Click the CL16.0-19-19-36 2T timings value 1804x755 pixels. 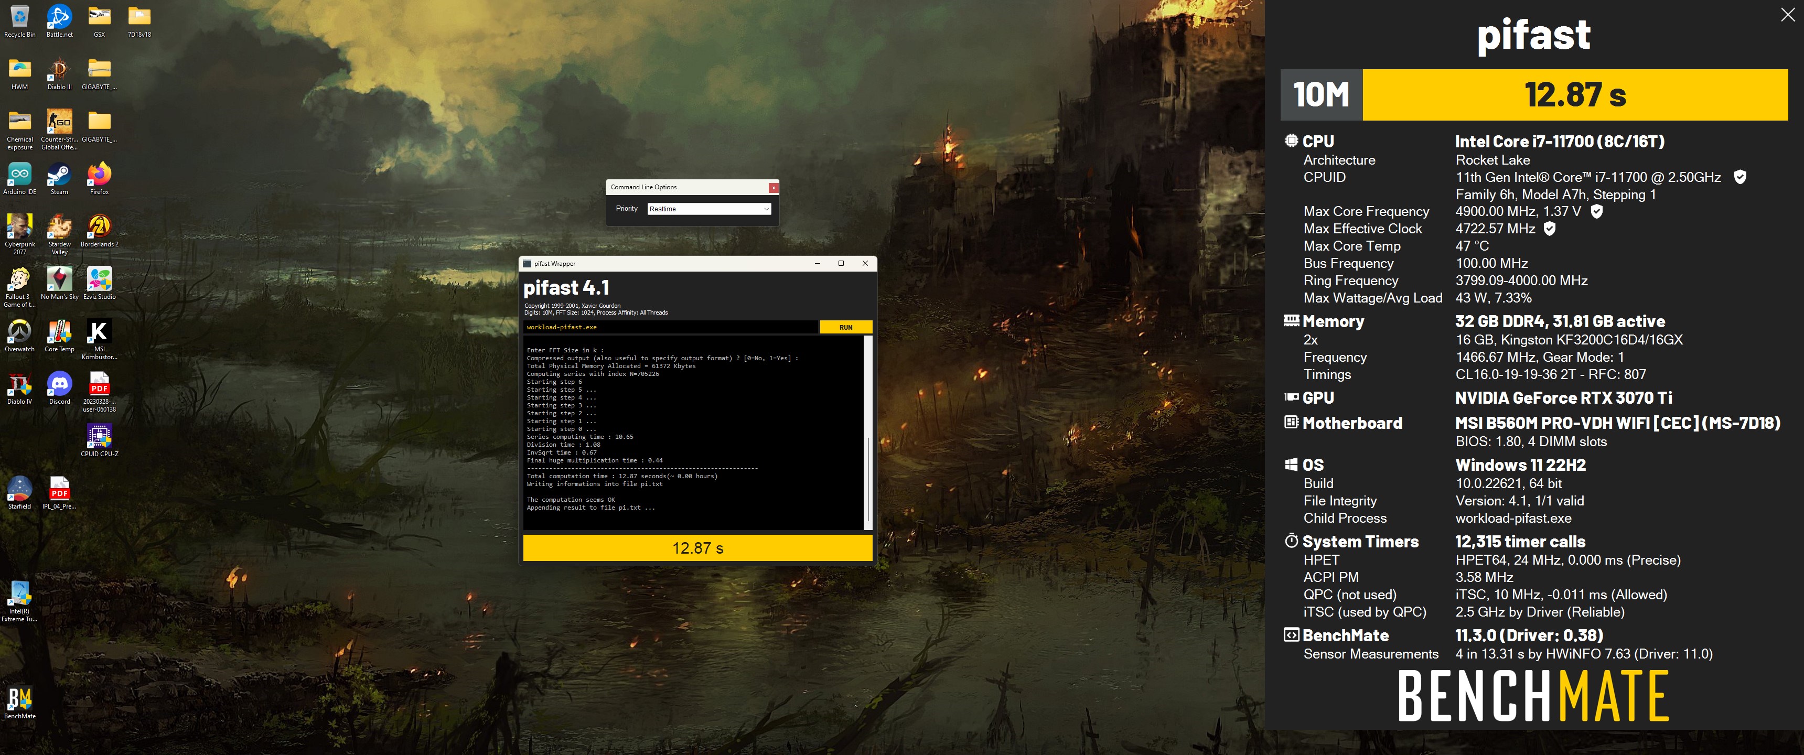tap(1551, 375)
